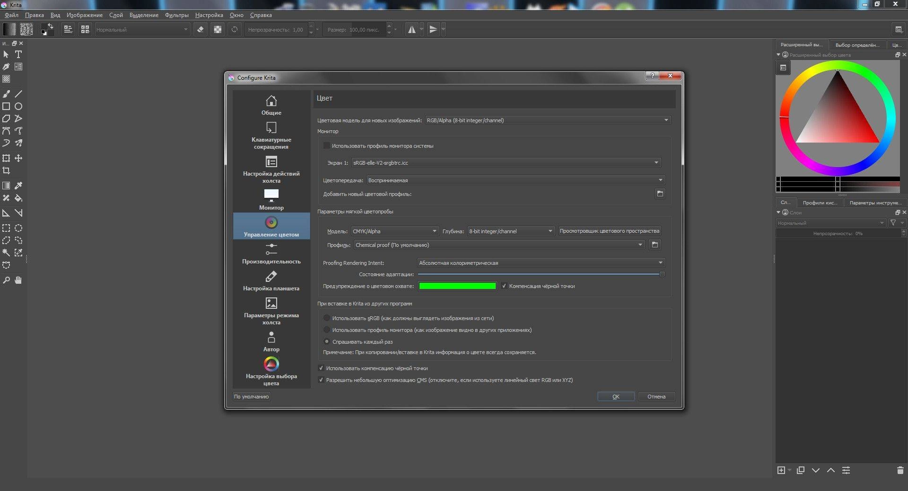908x491 pixels.
Task: Select the Move tool
Action: 18,158
